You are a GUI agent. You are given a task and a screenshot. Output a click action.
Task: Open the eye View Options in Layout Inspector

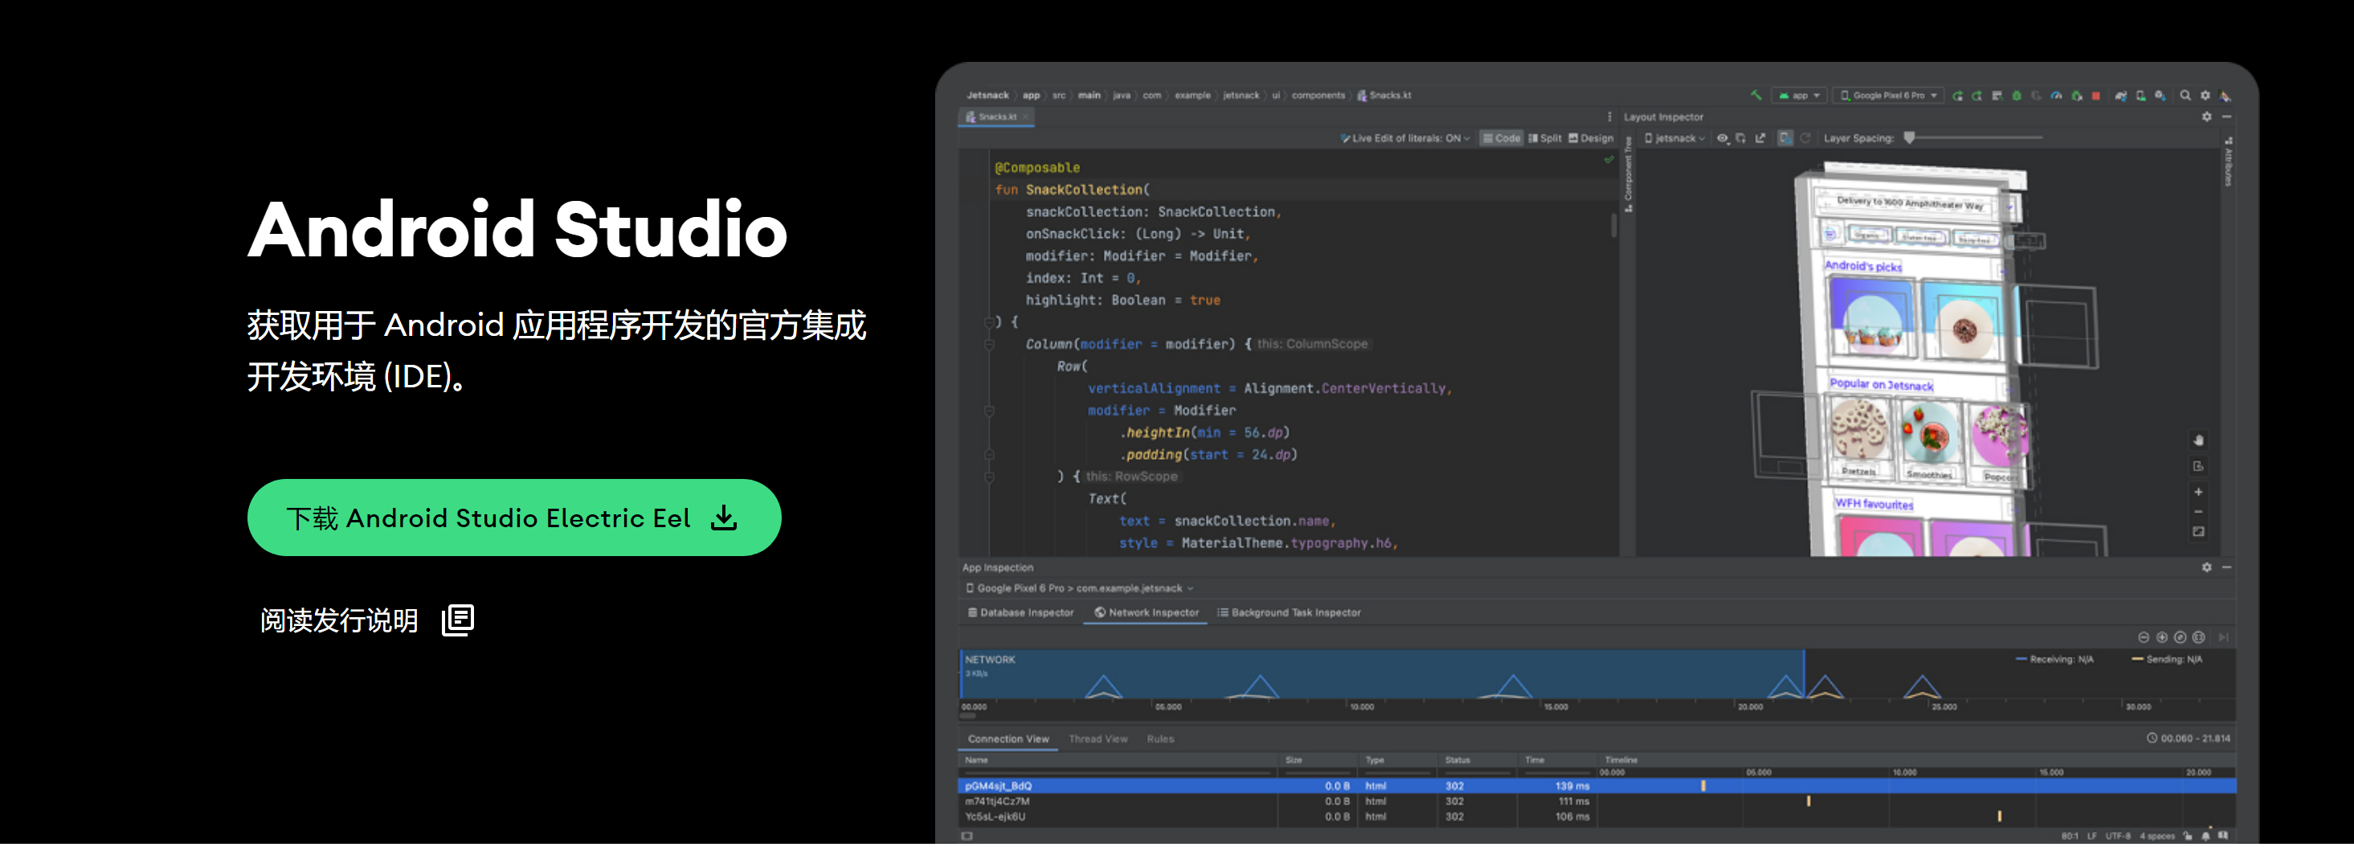pos(1723,138)
